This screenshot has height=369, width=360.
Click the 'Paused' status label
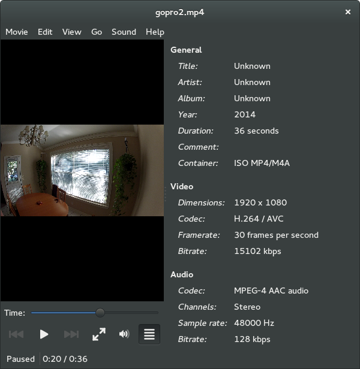(x=20, y=359)
